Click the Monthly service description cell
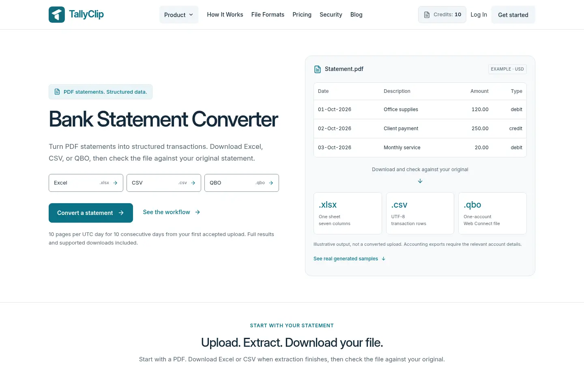 402,148
